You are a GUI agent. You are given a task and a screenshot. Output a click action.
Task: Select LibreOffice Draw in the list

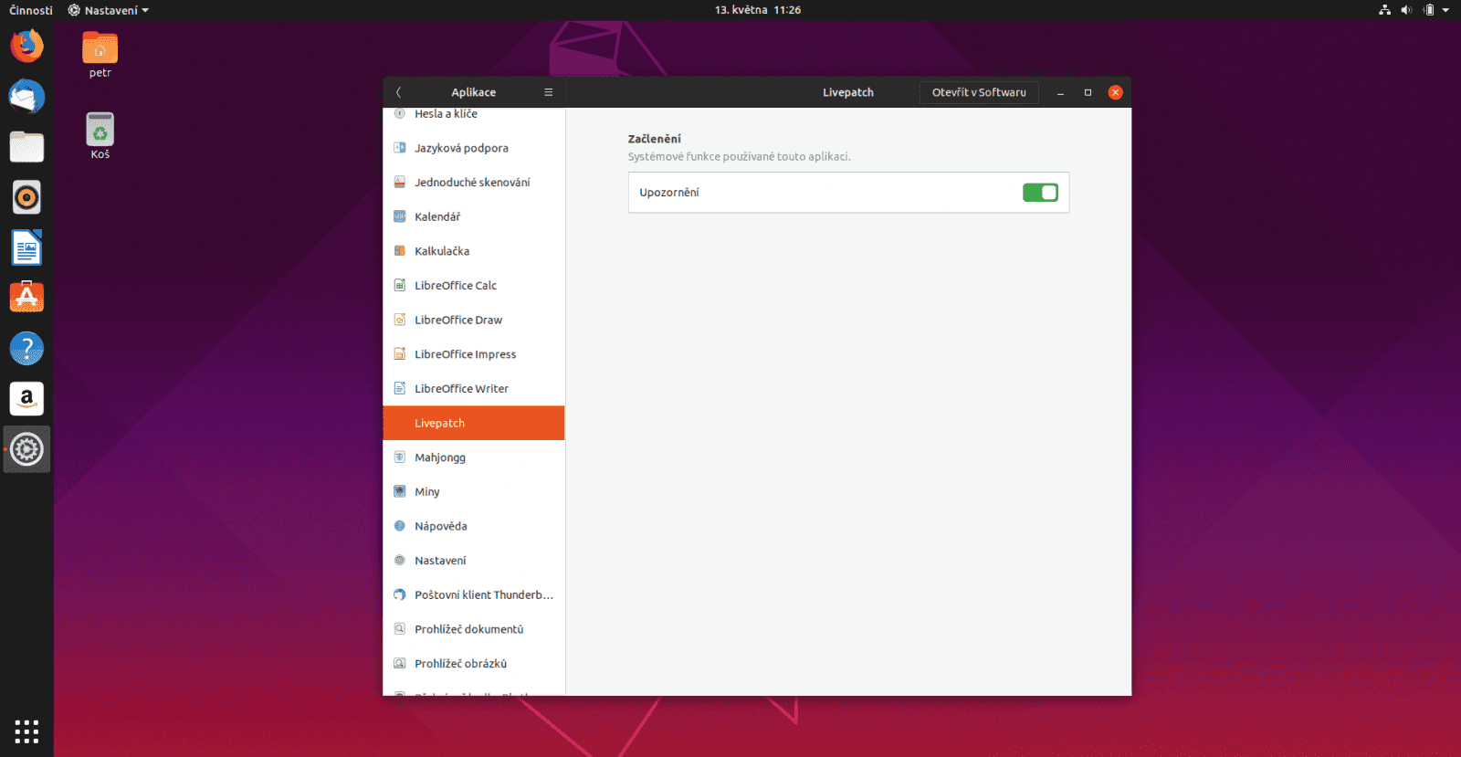(x=474, y=321)
